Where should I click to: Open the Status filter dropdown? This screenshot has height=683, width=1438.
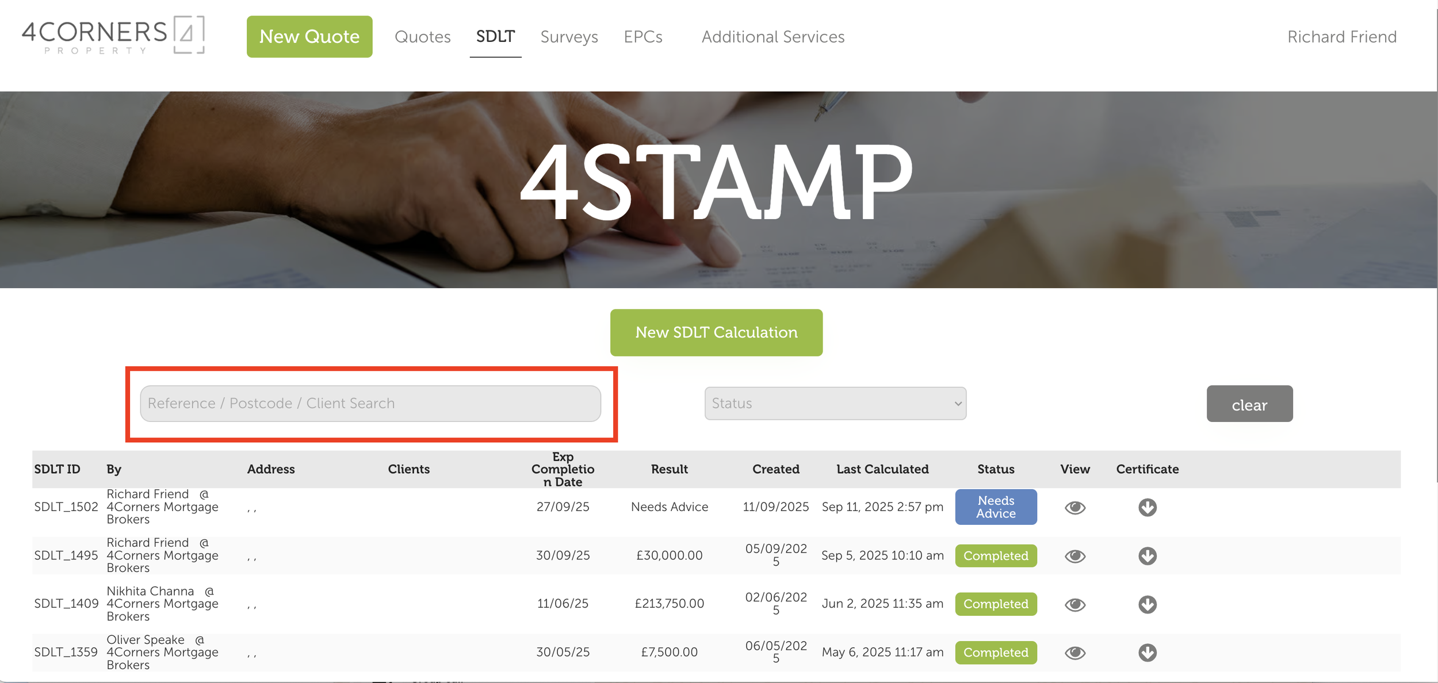[835, 404]
